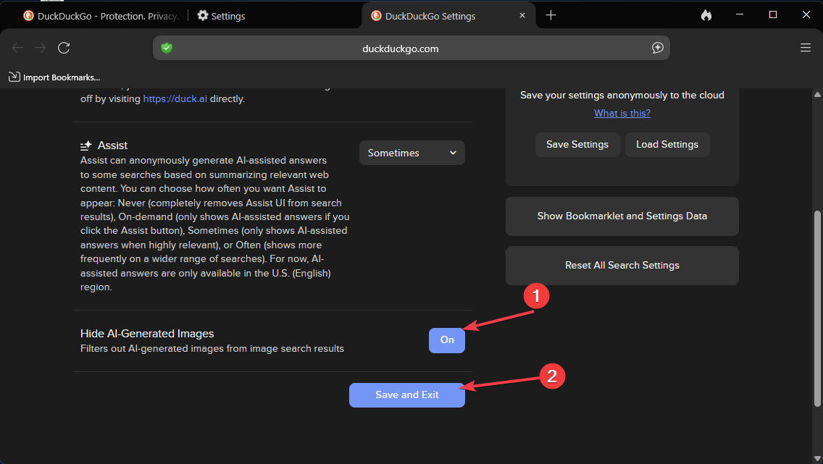Reload the page with refresh icon
Screen dimensions: 823x464
click(x=64, y=48)
